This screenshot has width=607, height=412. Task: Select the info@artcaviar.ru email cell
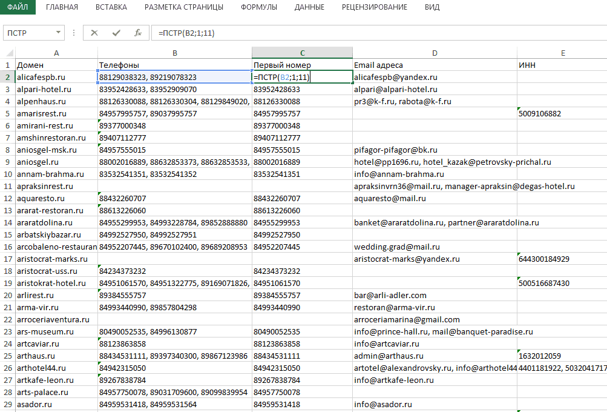(435, 344)
